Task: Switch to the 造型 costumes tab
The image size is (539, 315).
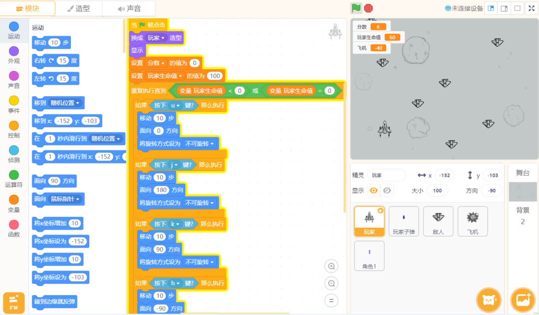Action: 78,8
